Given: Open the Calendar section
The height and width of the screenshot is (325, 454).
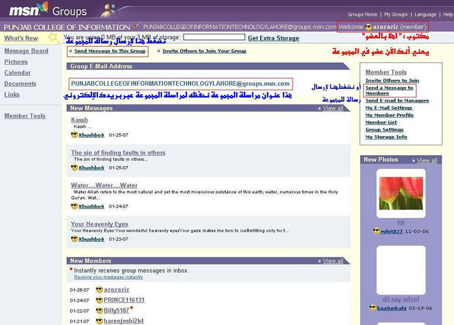Looking at the screenshot, I should tap(18, 73).
